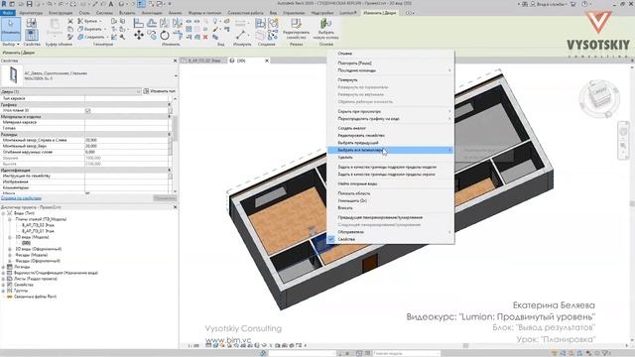This screenshot has height=357, width=635.
Task: Click the brown door in the 3D model
Action: (370, 263)
